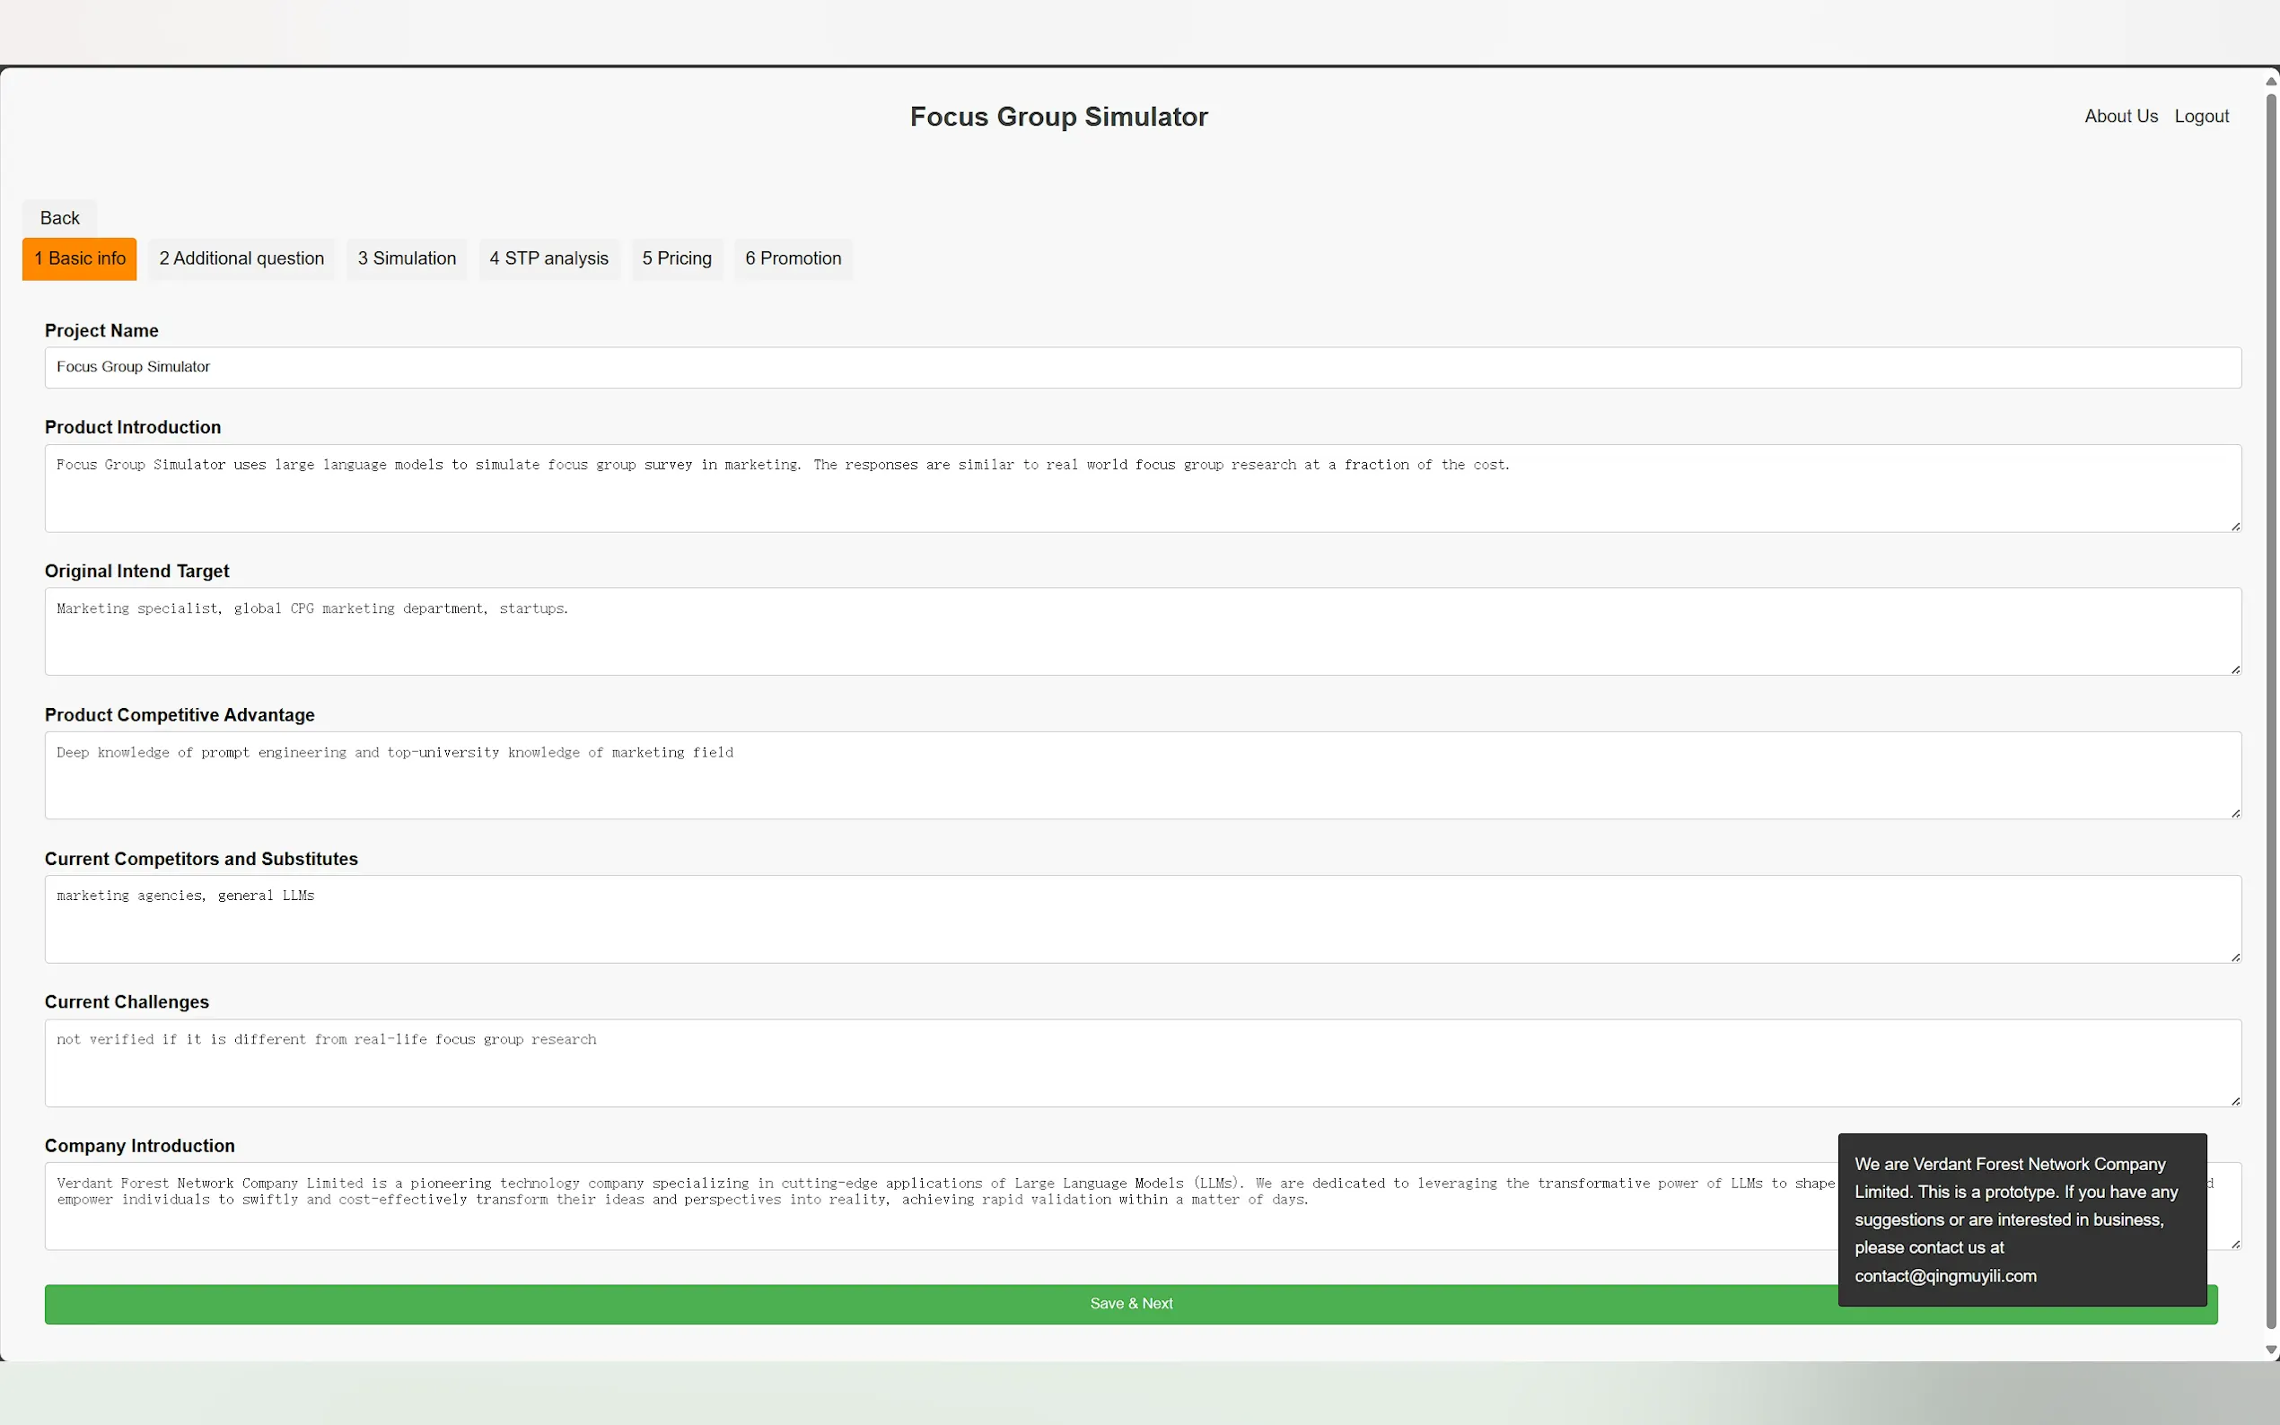Viewport: 2280px width, 1425px height.
Task: Focus the Product Introduction text area
Action: [x=1143, y=488]
